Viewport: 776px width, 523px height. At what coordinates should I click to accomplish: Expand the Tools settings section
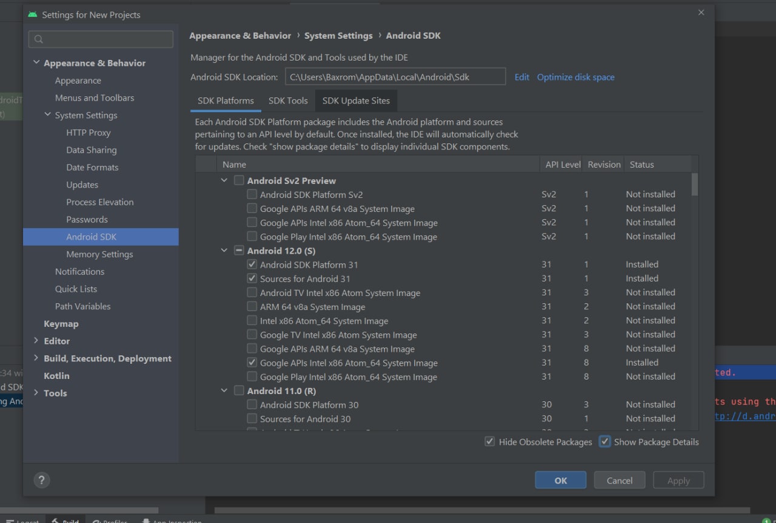(36, 392)
